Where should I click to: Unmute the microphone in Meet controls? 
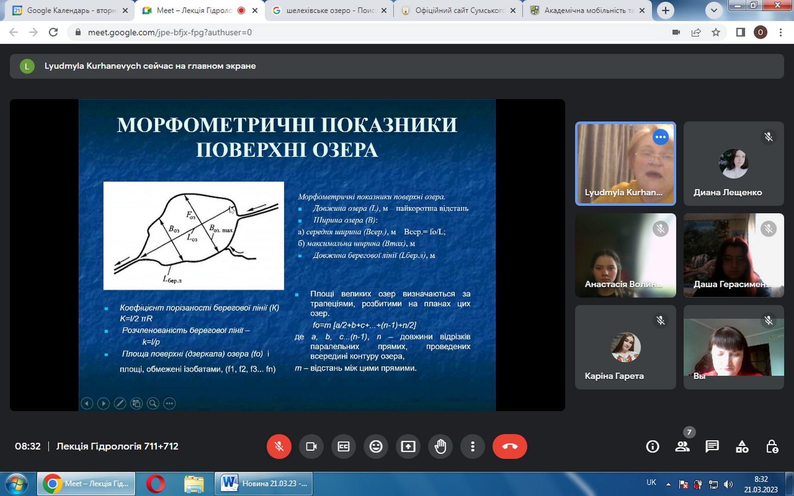coord(279,446)
